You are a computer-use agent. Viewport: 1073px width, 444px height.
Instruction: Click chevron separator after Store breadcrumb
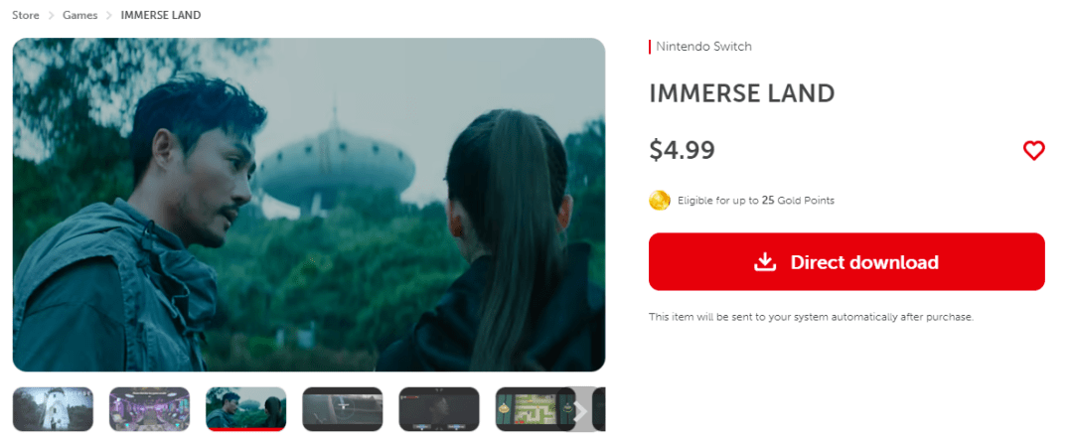tap(52, 15)
